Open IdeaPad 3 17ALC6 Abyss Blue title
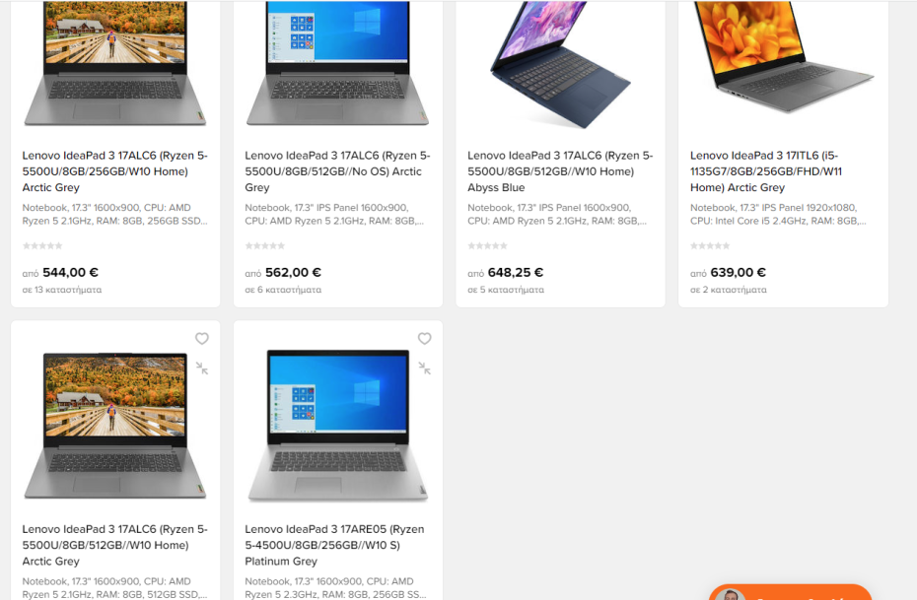This screenshot has height=600, width=917. (x=560, y=171)
